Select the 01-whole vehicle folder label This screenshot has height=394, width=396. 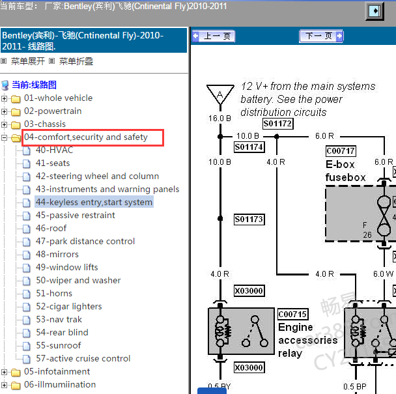click(x=59, y=98)
